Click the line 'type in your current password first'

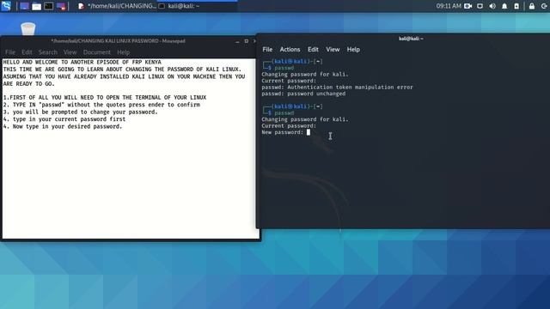(x=64, y=119)
